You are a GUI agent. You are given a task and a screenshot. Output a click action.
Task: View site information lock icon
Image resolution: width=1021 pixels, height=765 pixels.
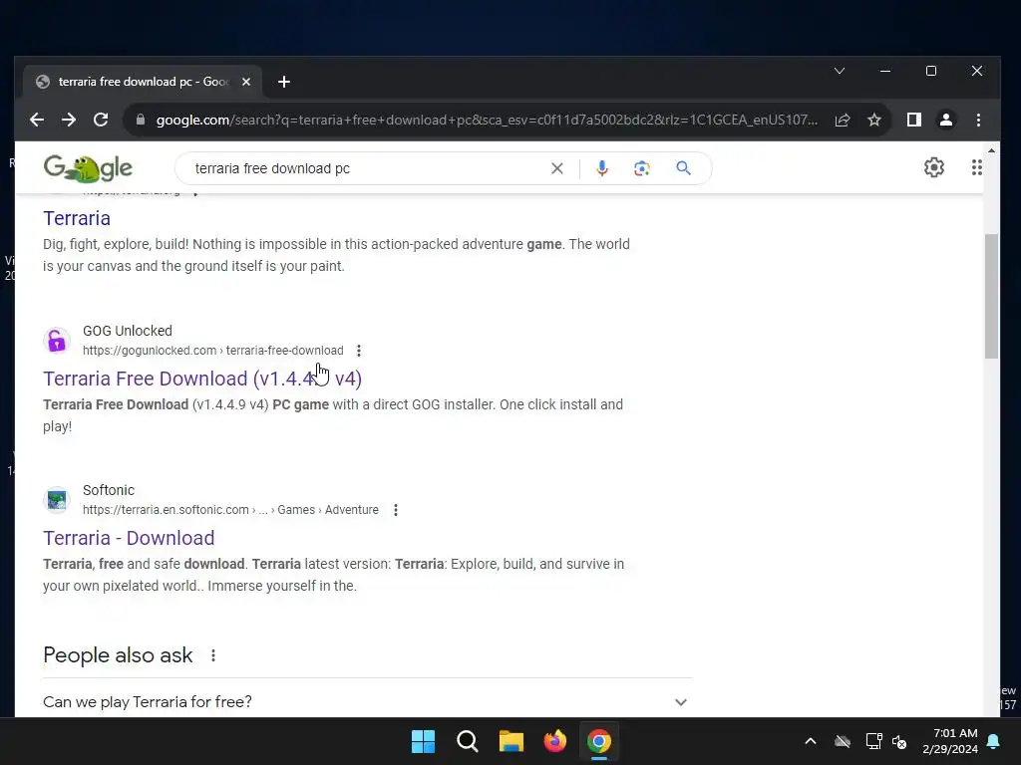(x=140, y=120)
